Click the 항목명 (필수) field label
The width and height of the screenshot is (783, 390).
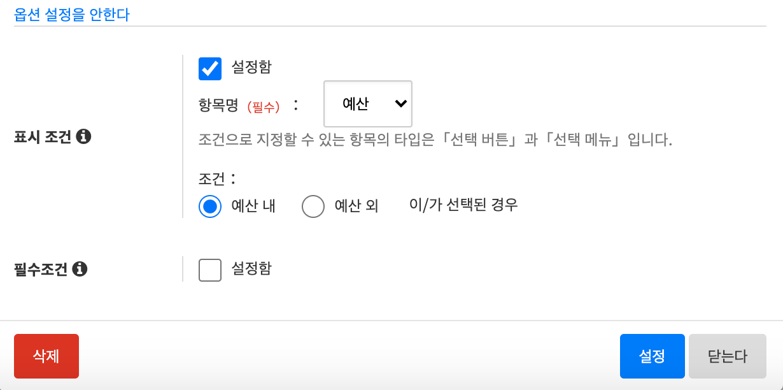click(239, 106)
